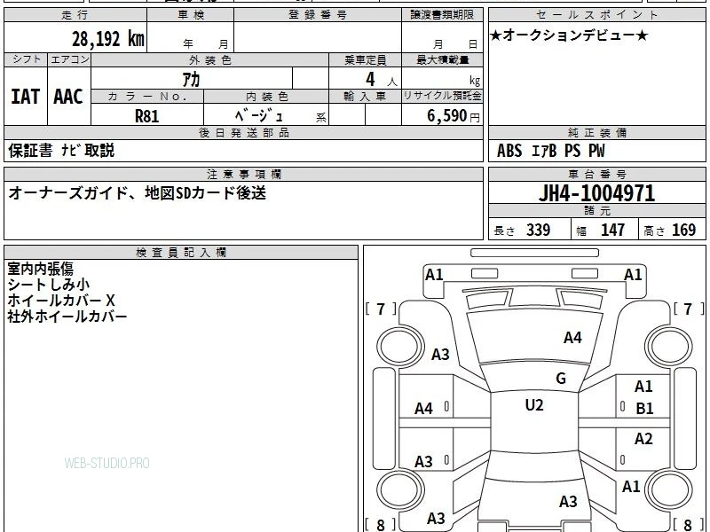The height and width of the screenshot is (532, 710).
Task: Click the 登録番号 header cell
Action: click(318, 15)
